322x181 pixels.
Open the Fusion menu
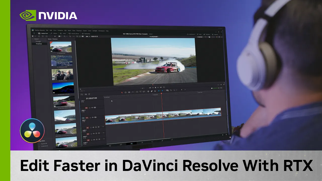[85, 31]
